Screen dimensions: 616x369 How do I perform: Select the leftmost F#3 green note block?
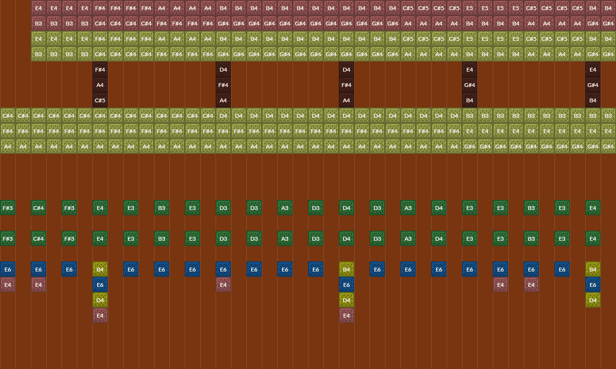tap(8, 208)
